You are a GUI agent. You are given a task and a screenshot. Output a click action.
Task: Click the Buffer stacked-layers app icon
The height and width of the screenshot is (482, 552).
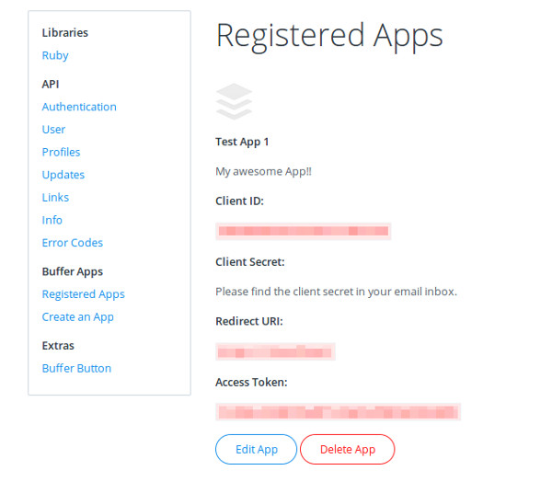tap(234, 102)
